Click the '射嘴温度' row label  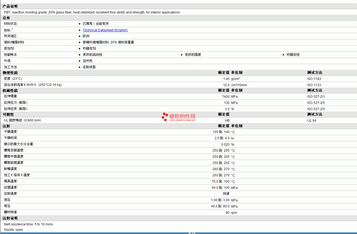coord(10,169)
